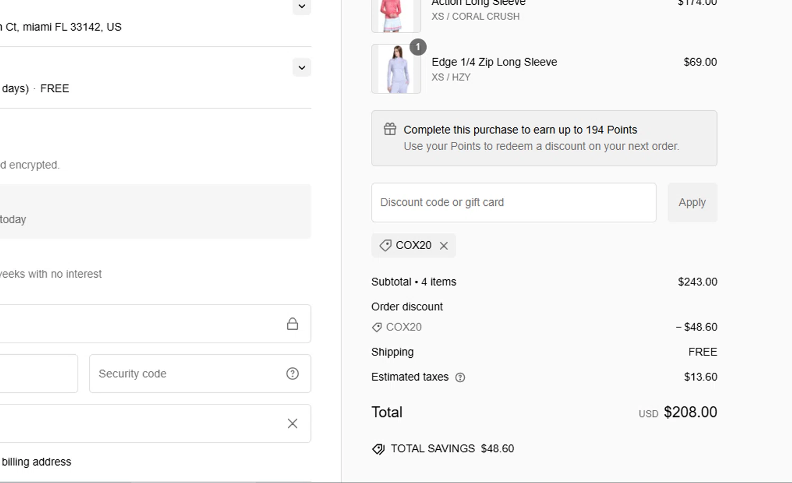Click the $69.00 item price
Screen dimensions: 792x483
click(x=700, y=62)
